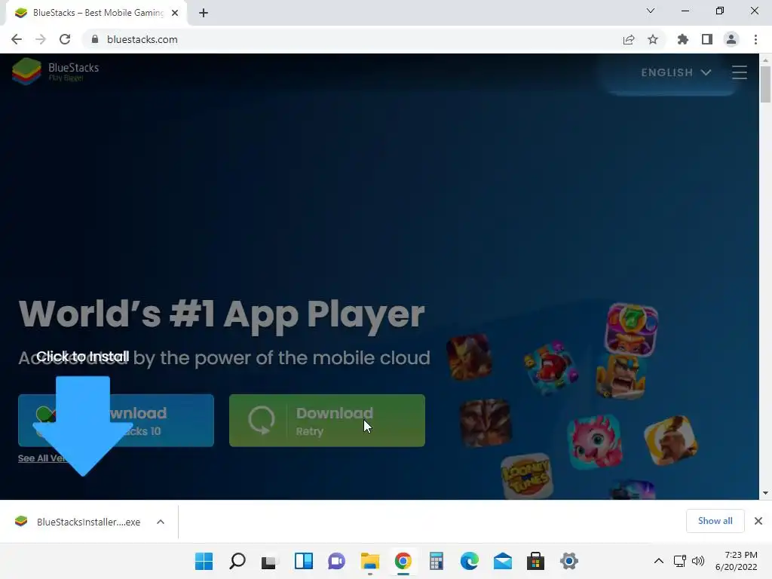Open Calculator from taskbar
772x579 pixels.
click(x=437, y=561)
